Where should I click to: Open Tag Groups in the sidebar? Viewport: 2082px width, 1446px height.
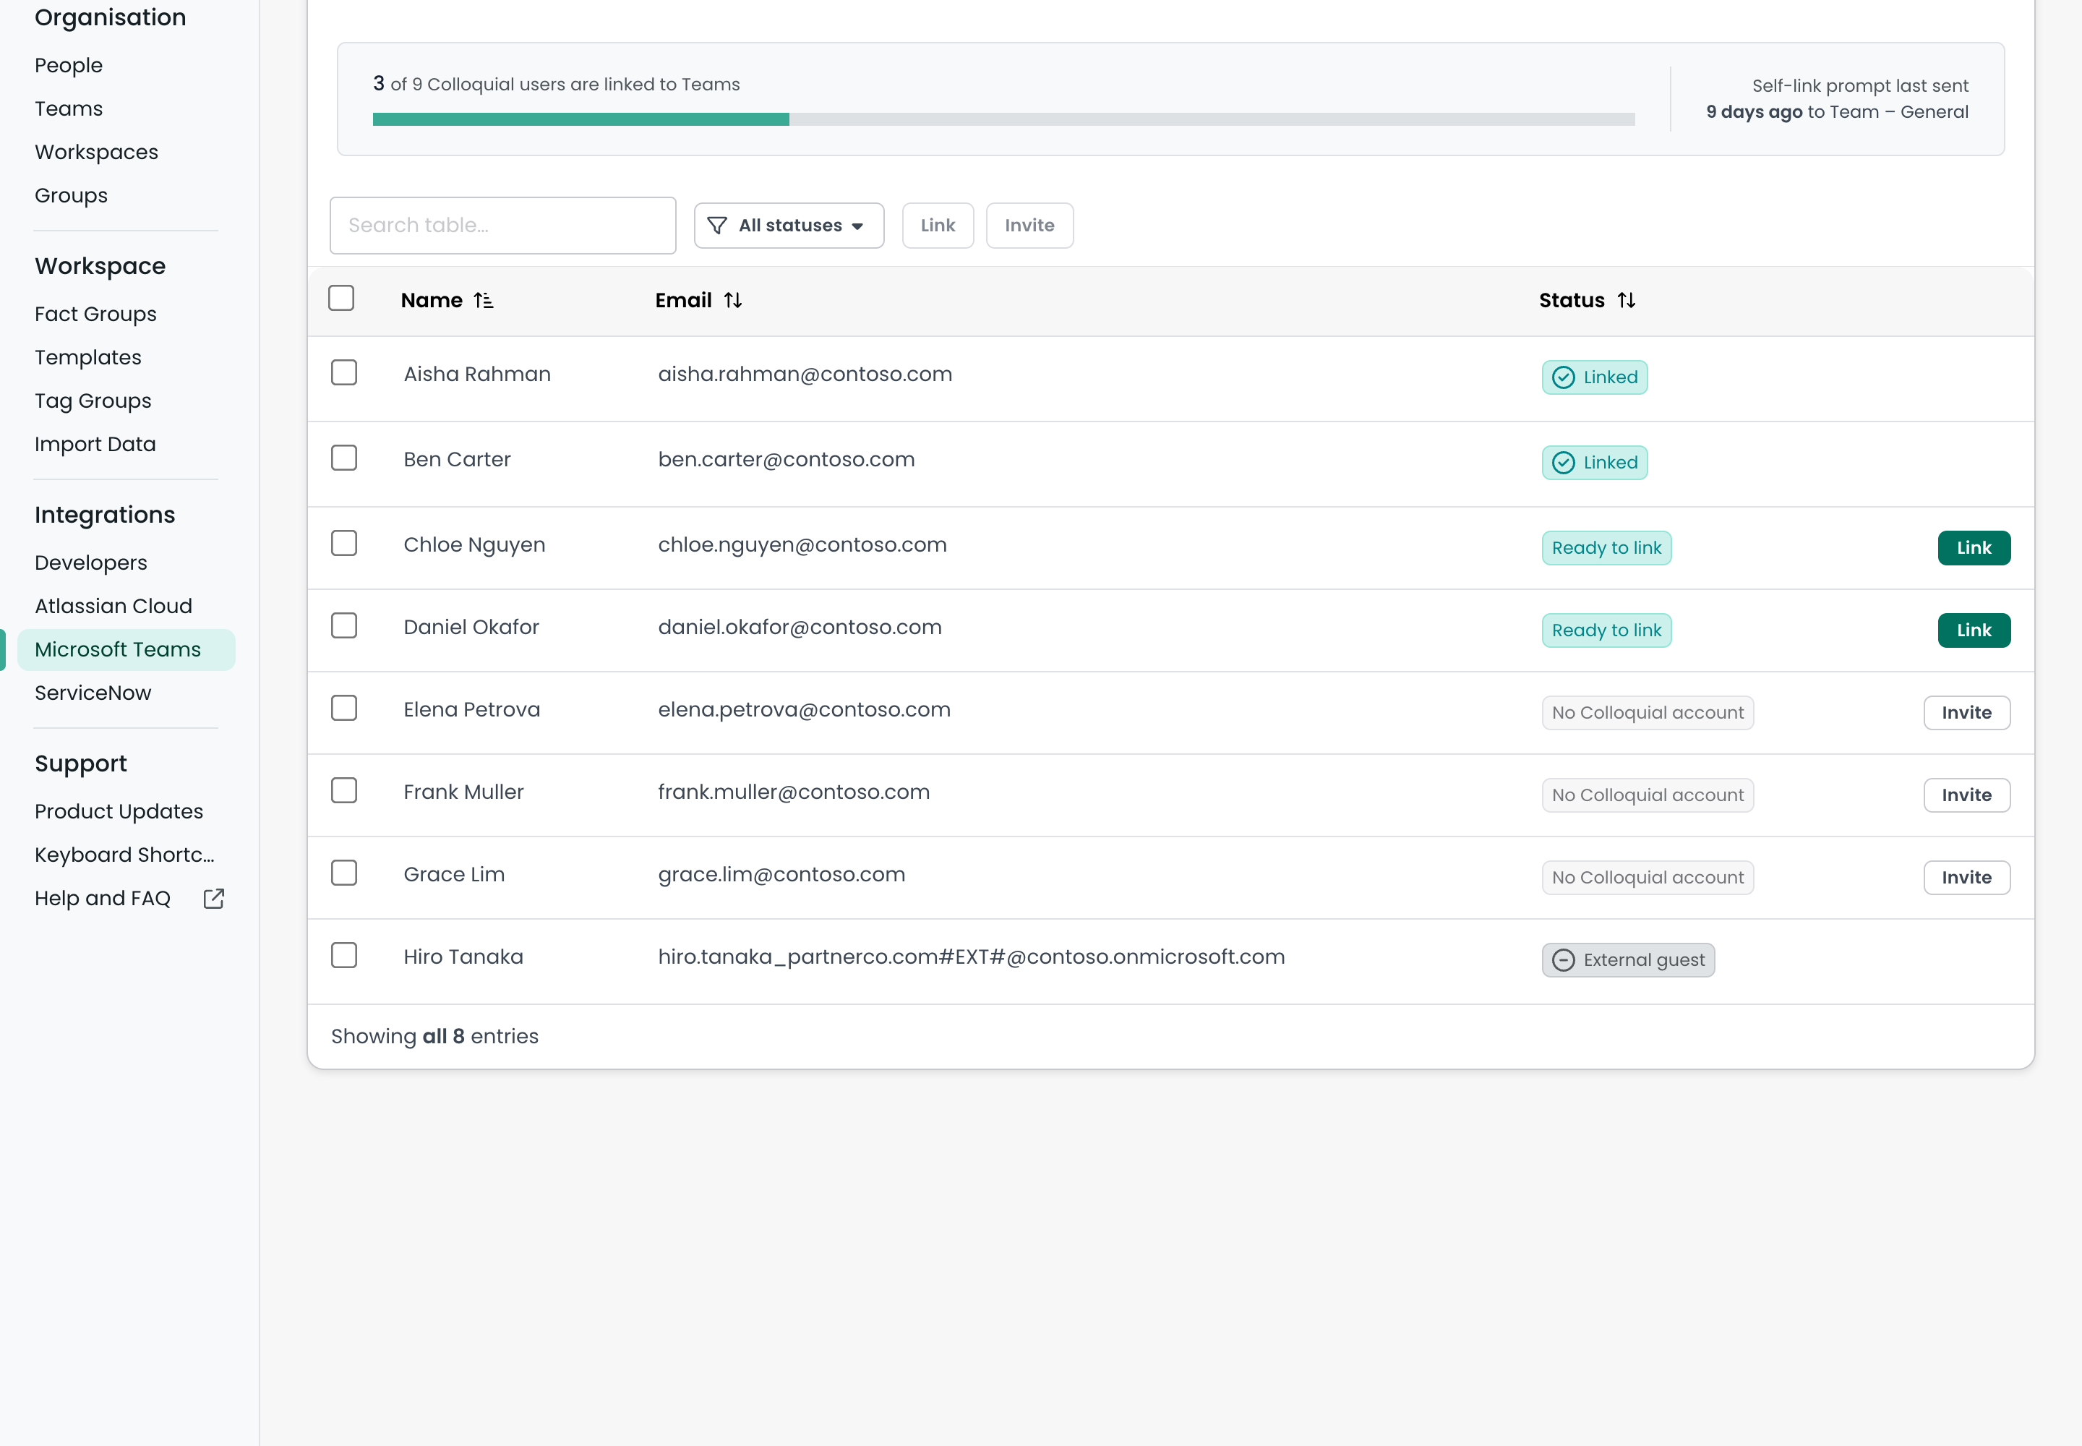[93, 401]
